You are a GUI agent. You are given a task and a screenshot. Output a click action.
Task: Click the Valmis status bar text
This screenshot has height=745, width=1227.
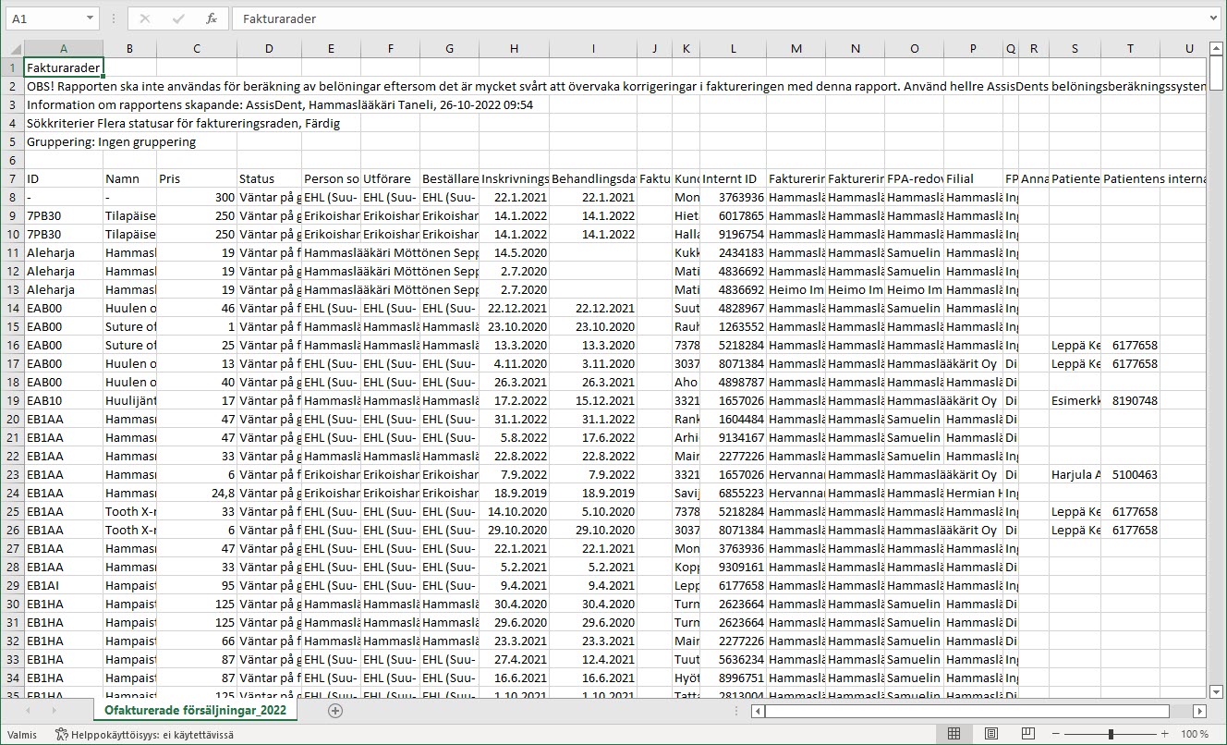[22, 734]
